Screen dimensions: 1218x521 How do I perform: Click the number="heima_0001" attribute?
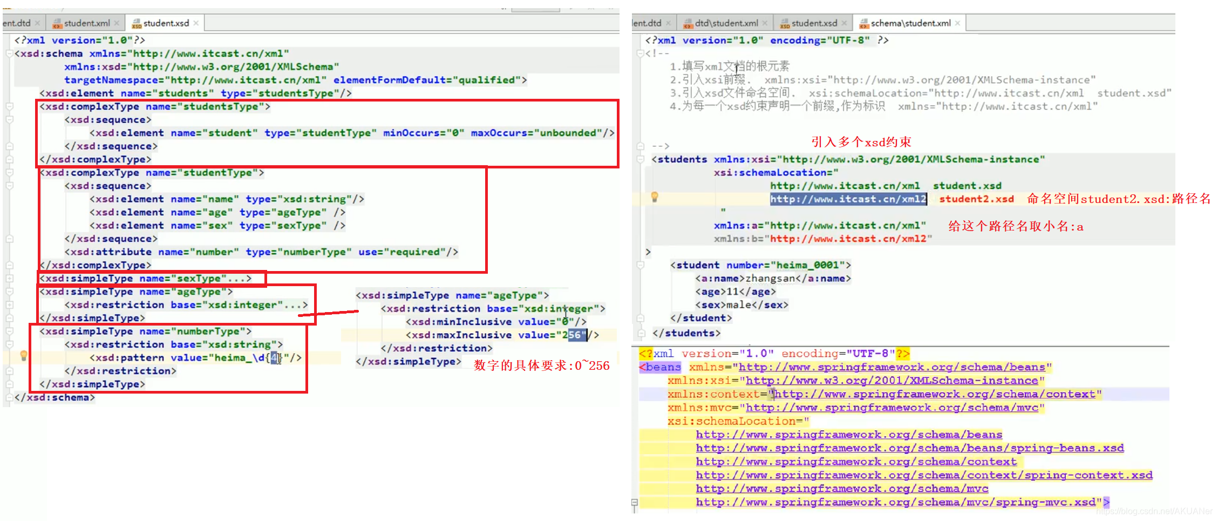coord(786,265)
